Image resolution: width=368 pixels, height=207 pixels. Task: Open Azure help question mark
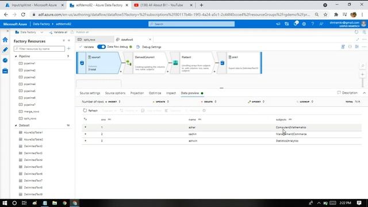[x=312, y=24]
